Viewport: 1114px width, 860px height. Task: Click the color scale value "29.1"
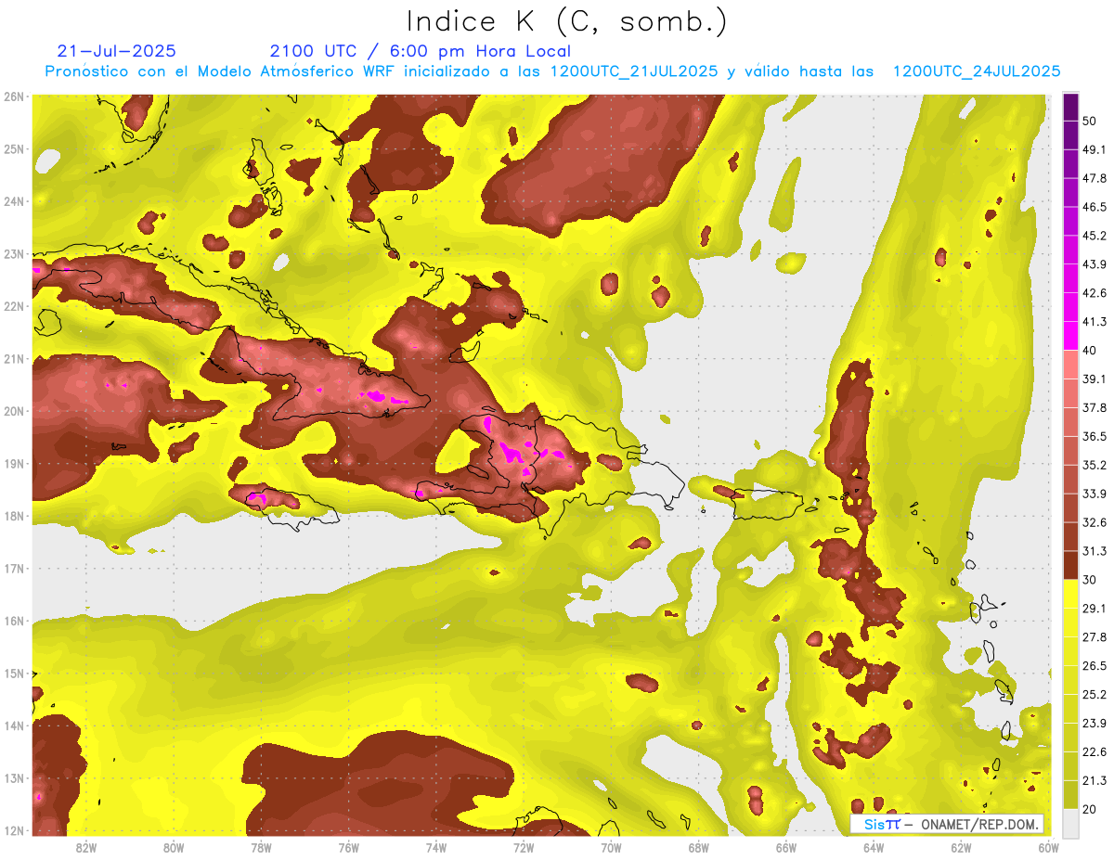tap(1095, 608)
